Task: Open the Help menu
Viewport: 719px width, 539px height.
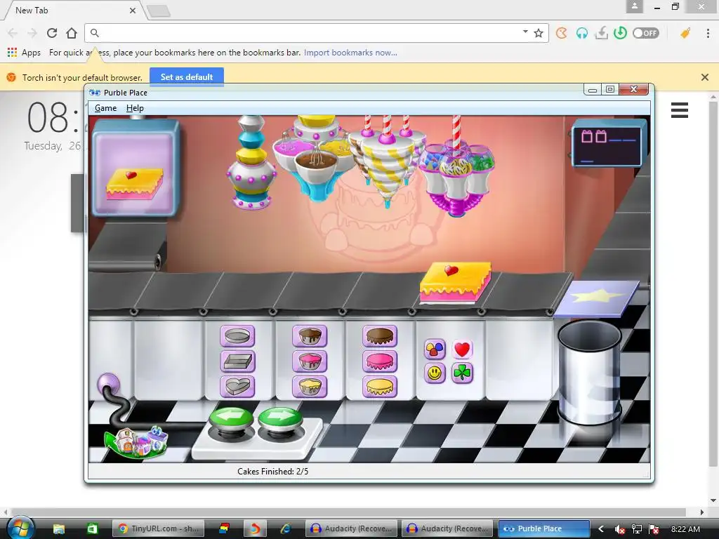Action: tap(135, 108)
